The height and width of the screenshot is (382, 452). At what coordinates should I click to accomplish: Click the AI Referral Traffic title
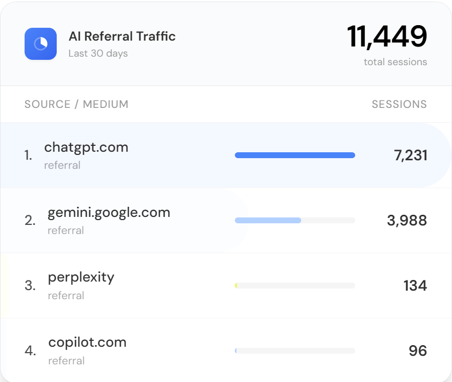122,36
